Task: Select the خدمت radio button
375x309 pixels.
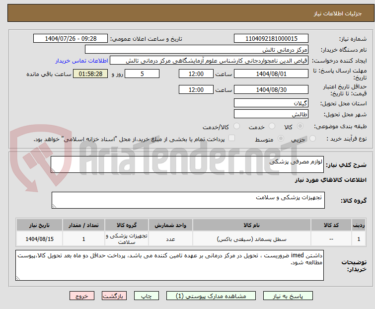Action: (272, 126)
